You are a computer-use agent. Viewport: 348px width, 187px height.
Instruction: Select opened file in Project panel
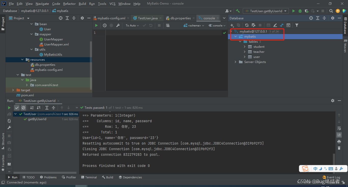tap(61, 18)
